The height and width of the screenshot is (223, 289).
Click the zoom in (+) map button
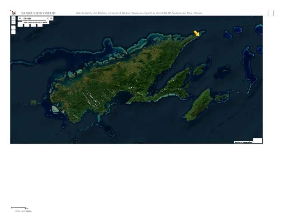14,19
